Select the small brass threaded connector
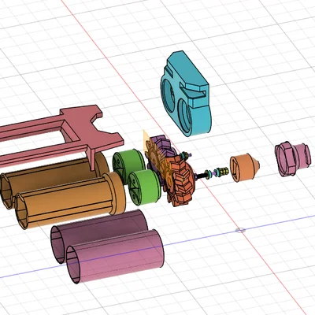The height and width of the screenshot is (315, 315). coord(224,172)
